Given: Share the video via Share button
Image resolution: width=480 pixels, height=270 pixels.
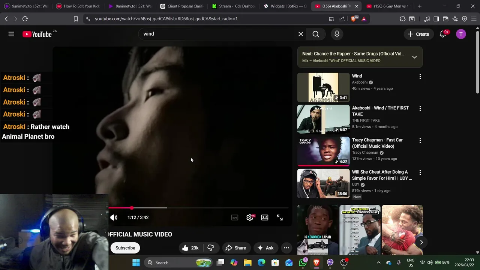Looking at the screenshot, I should pos(235,248).
